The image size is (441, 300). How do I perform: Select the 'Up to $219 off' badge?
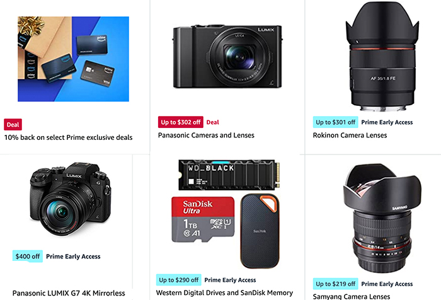click(x=336, y=284)
